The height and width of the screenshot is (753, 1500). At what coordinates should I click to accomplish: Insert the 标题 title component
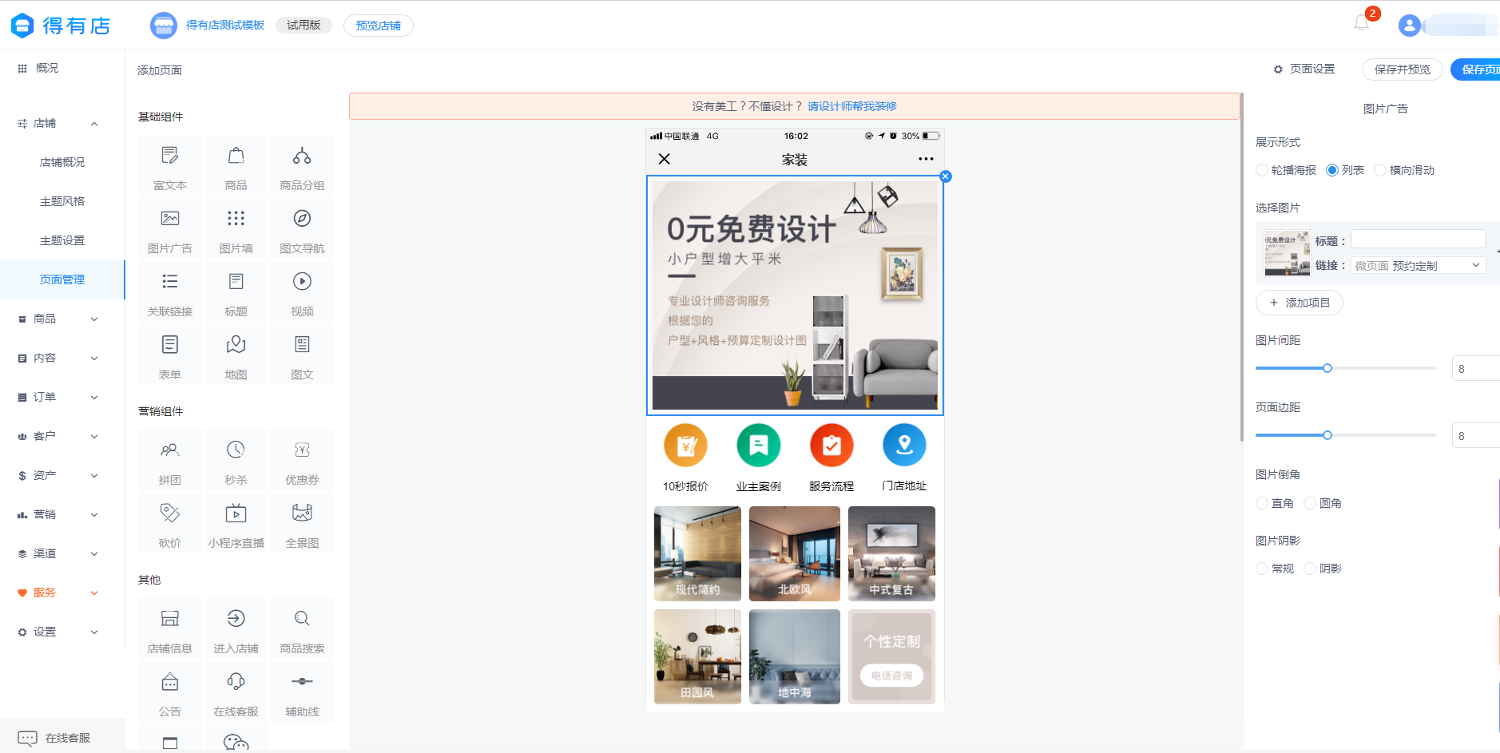click(236, 293)
